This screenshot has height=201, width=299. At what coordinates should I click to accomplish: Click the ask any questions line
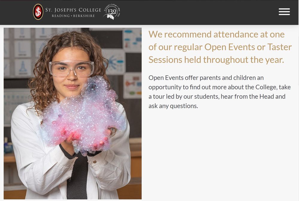coord(173,106)
